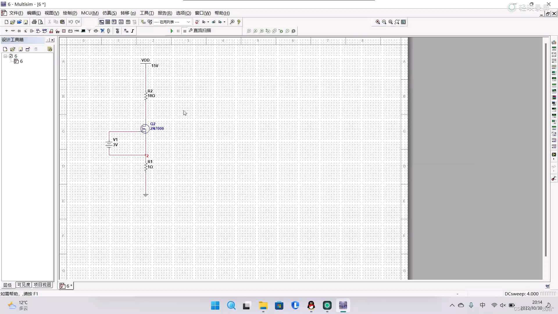Image resolution: width=558 pixels, height=314 pixels.
Task: Open the SPICE netlist viewer
Action: coord(114,22)
